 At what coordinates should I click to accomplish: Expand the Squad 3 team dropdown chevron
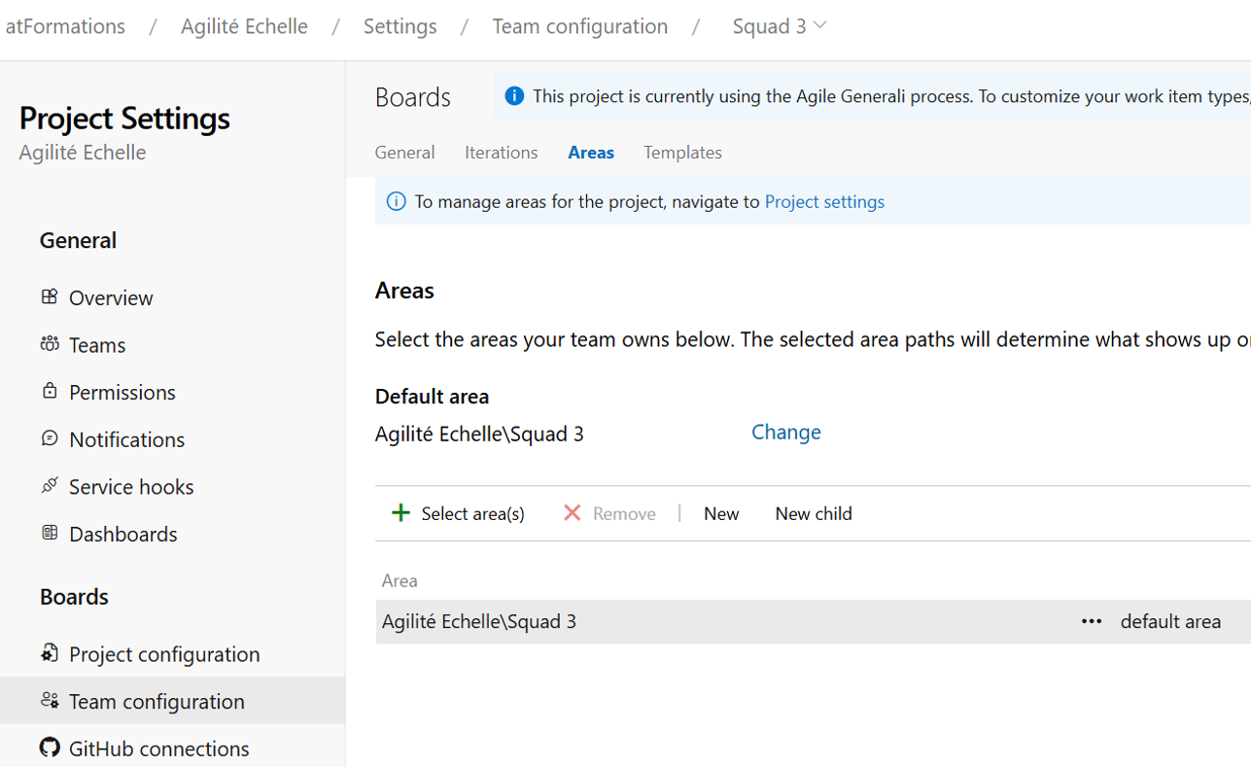(819, 25)
